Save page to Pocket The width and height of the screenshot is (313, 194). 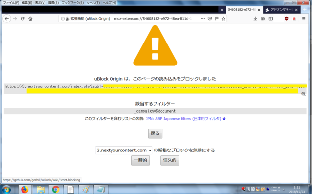pyautogui.click(x=210, y=19)
